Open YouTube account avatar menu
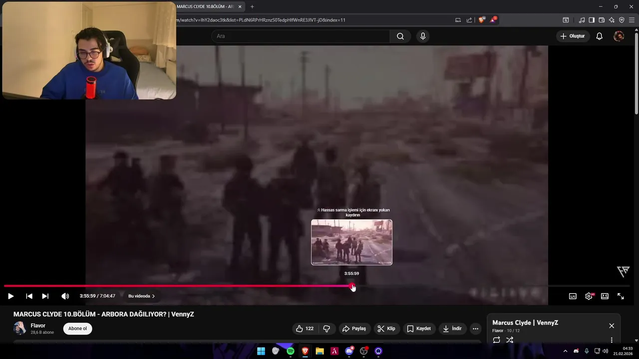The image size is (639, 359). point(619,36)
